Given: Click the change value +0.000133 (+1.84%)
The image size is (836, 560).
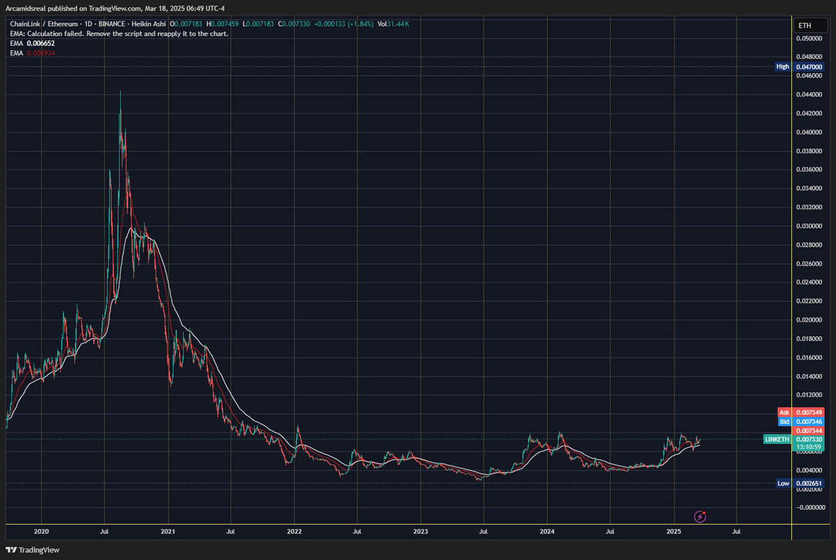Looking at the screenshot, I should coord(345,24).
